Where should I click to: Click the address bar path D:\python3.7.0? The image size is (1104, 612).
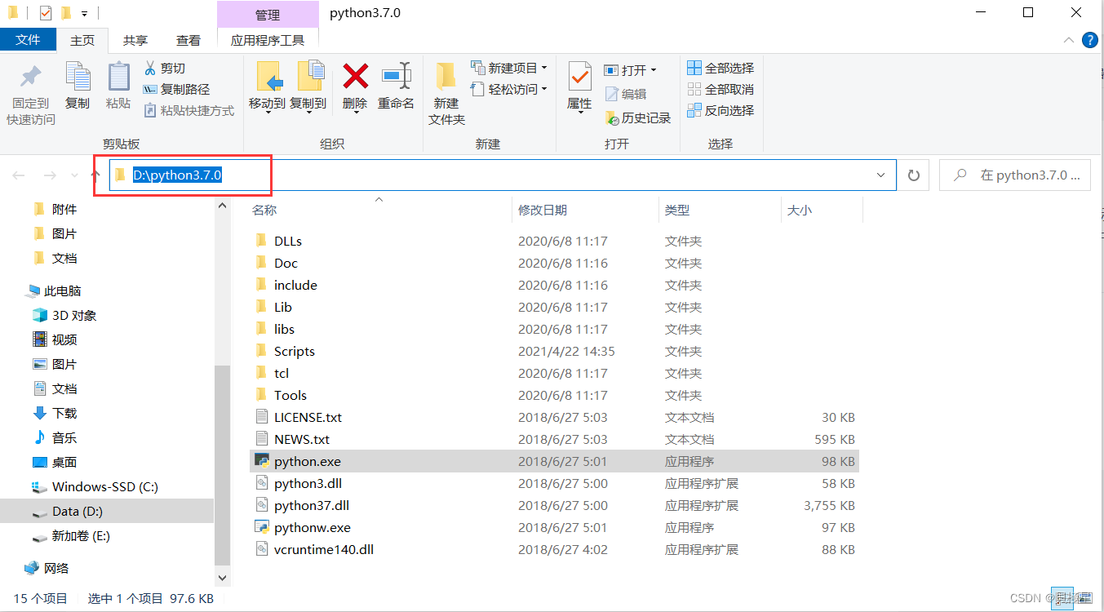[x=177, y=175]
